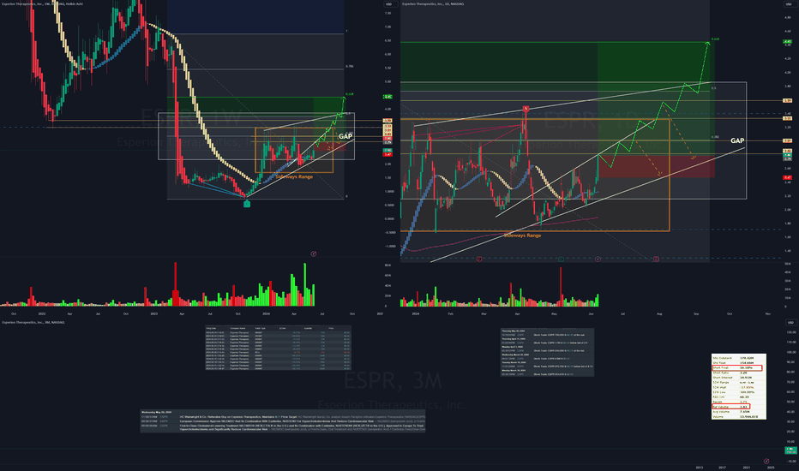Open USD currency selector on daily chart
The width and height of the screenshot is (799, 471).
(x=790, y=4)
